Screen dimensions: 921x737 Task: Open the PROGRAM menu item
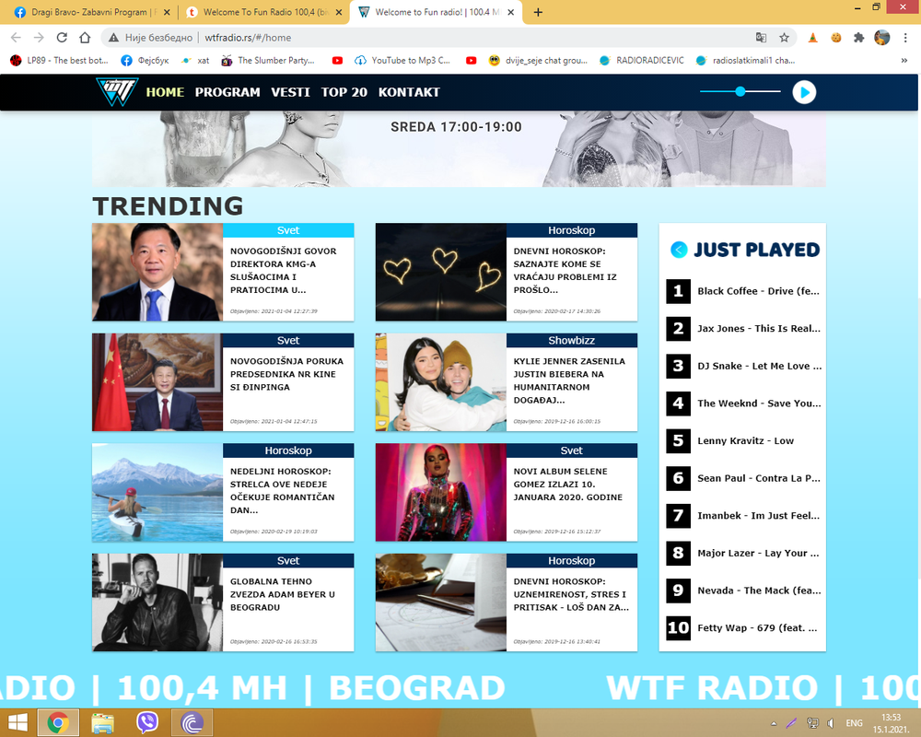click(227, 92)
